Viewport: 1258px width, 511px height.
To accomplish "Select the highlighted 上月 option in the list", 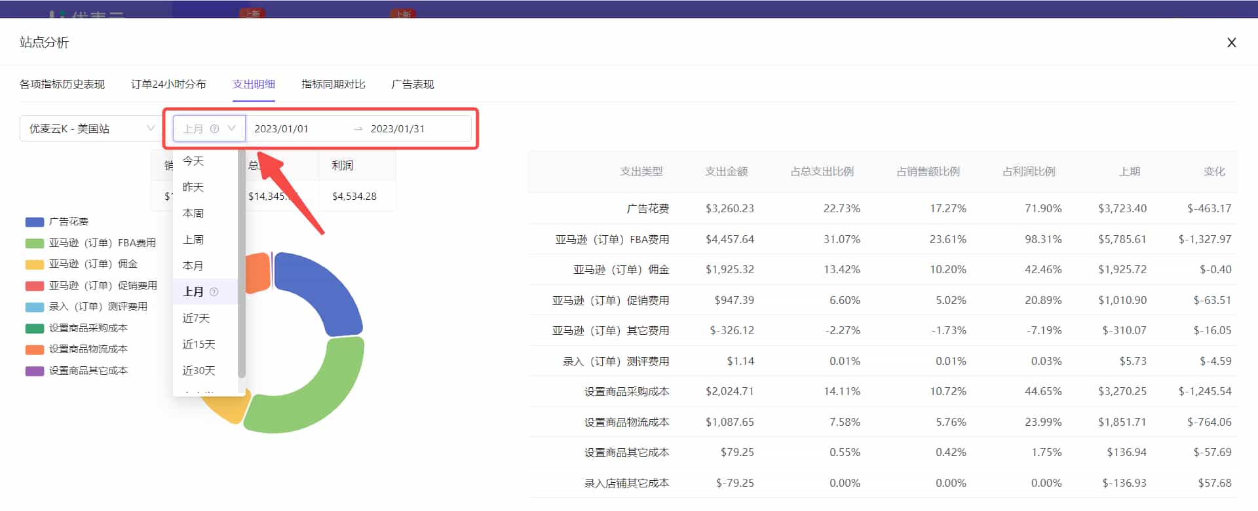I will [x=205, y=292].
